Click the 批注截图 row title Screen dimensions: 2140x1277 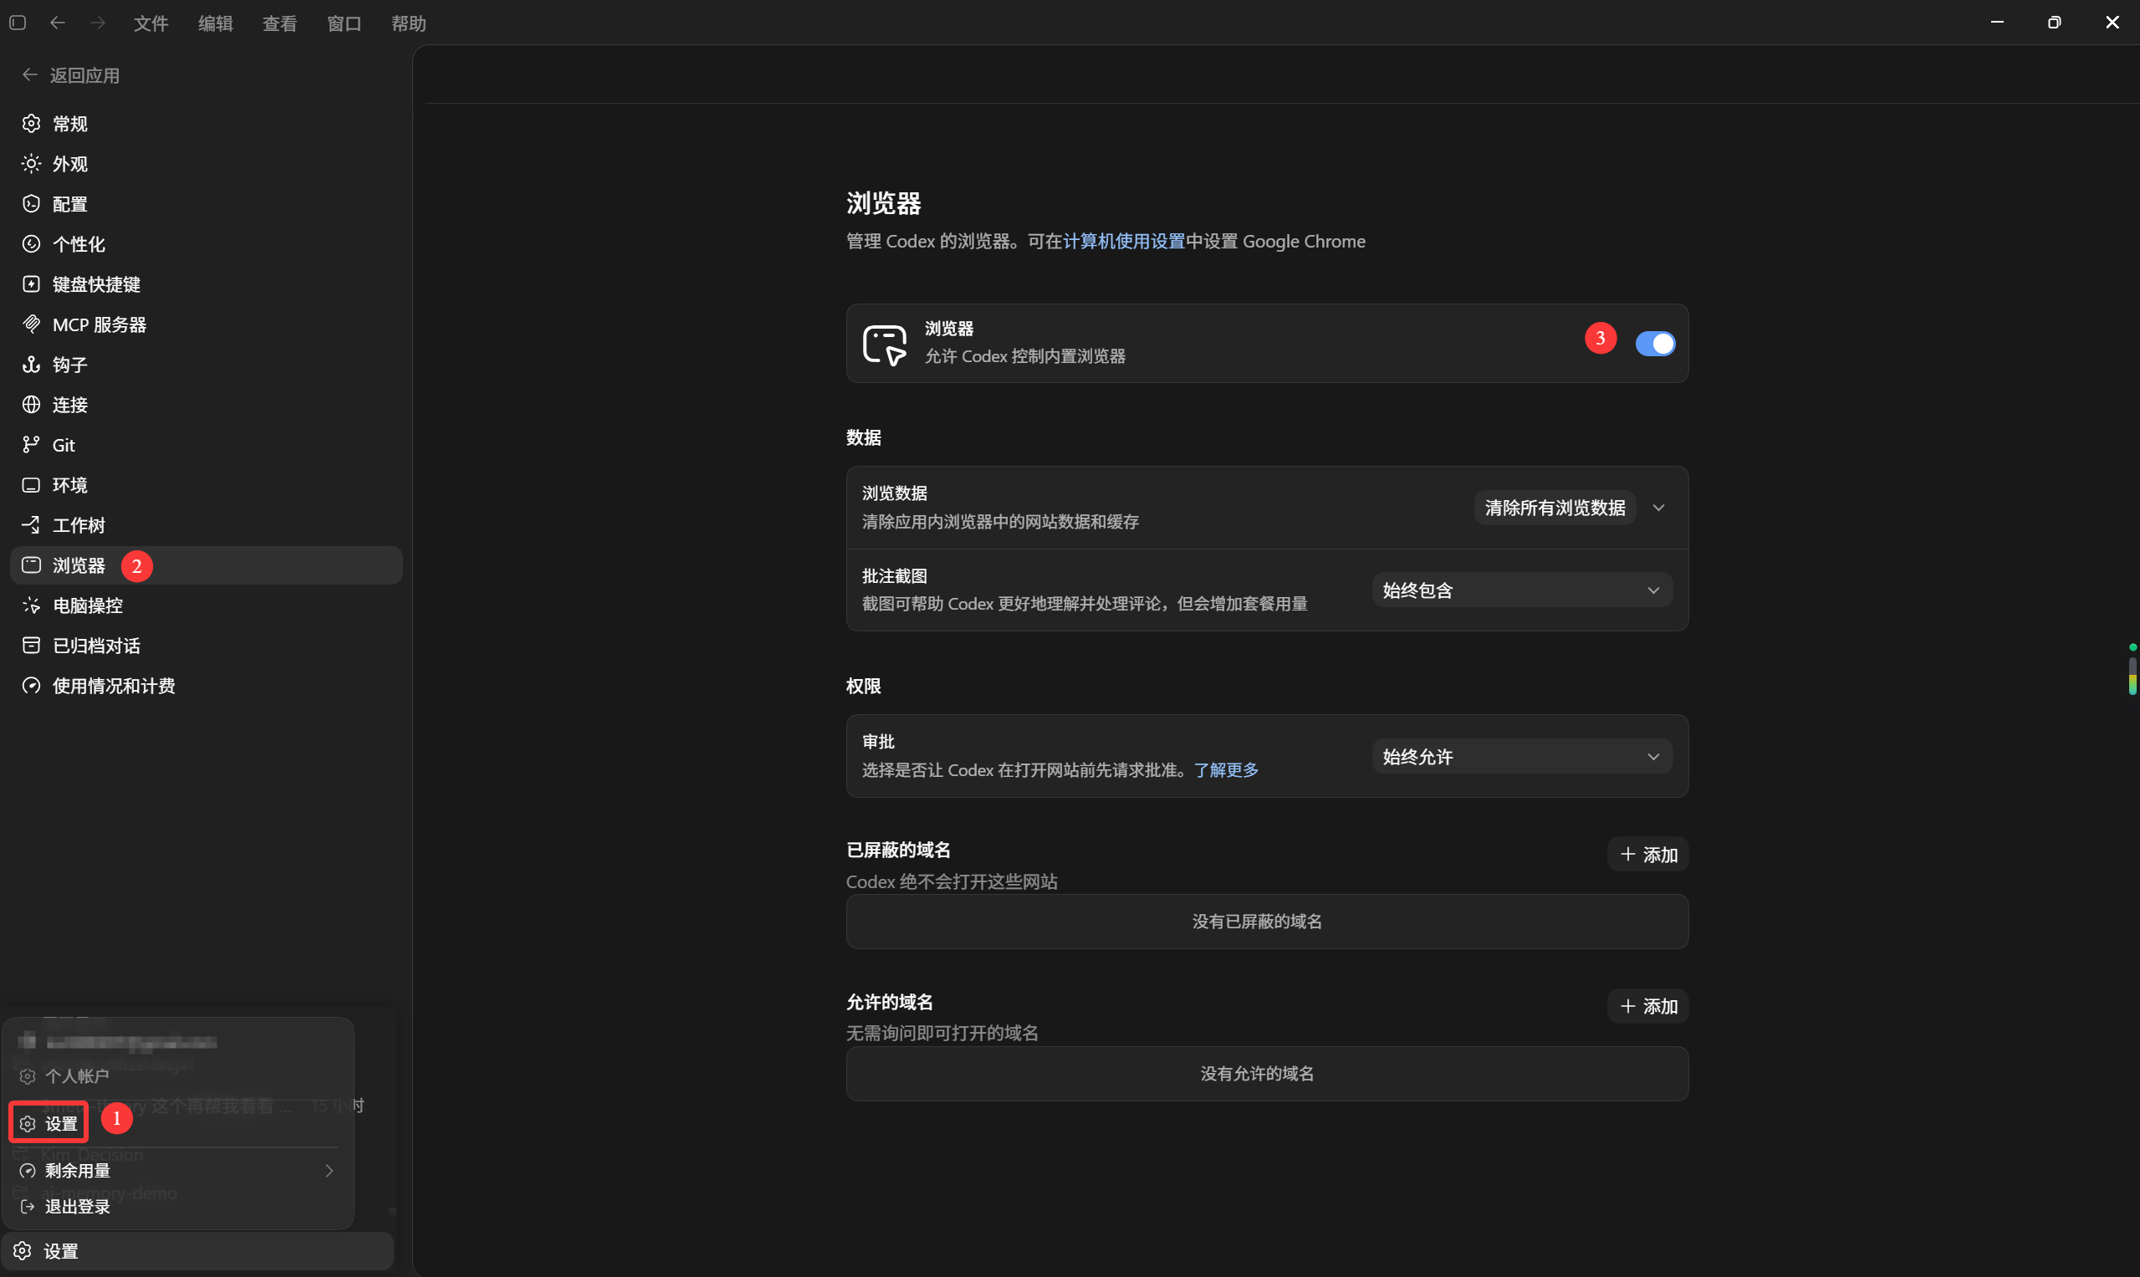click(895, 576)
